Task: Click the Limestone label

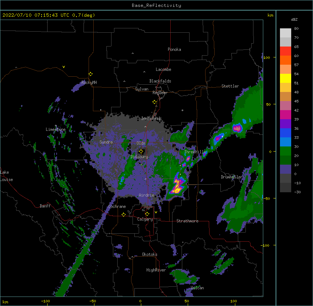Action: 56,129
